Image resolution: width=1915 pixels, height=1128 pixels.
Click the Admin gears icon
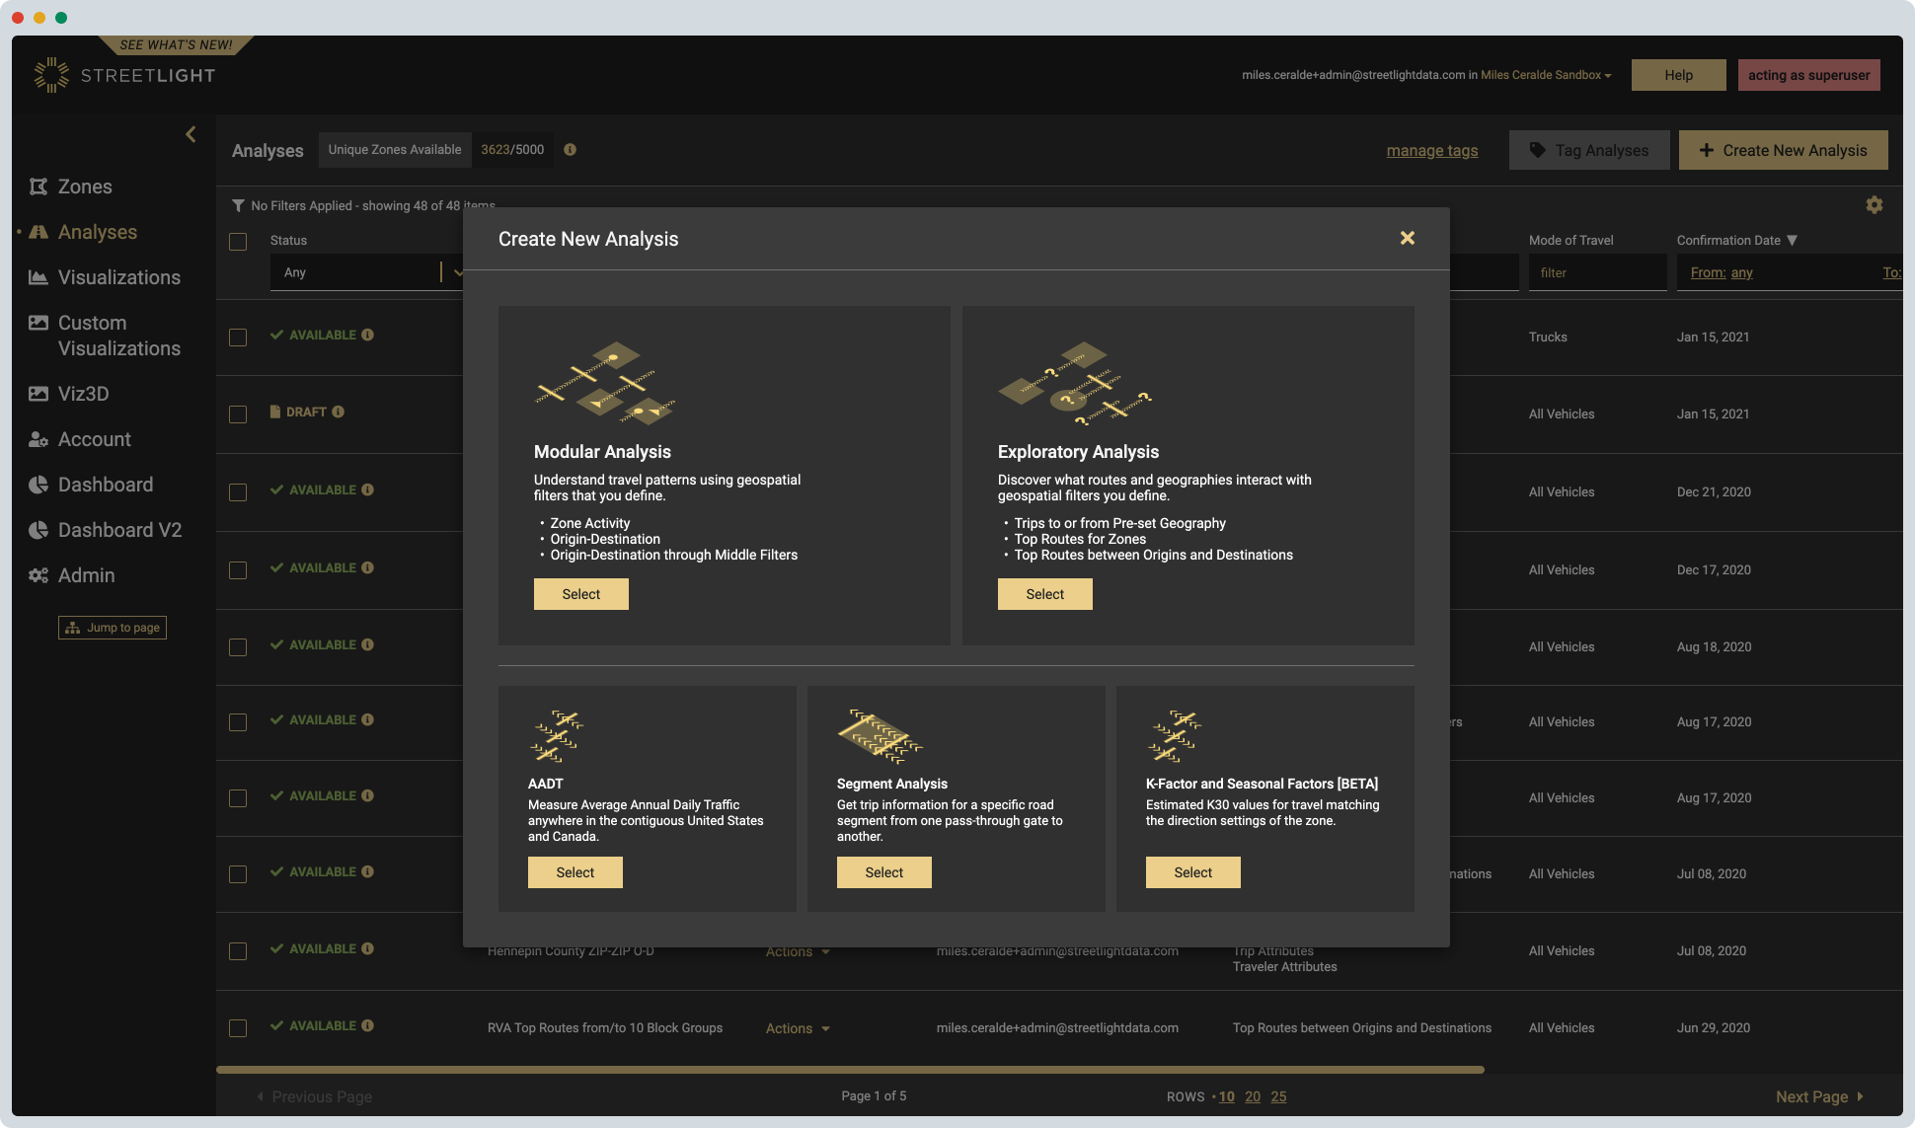38,575
